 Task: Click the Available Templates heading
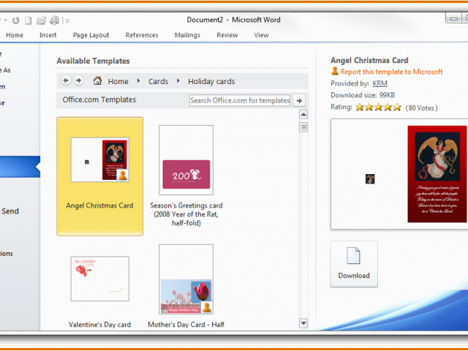pos(93,61)
